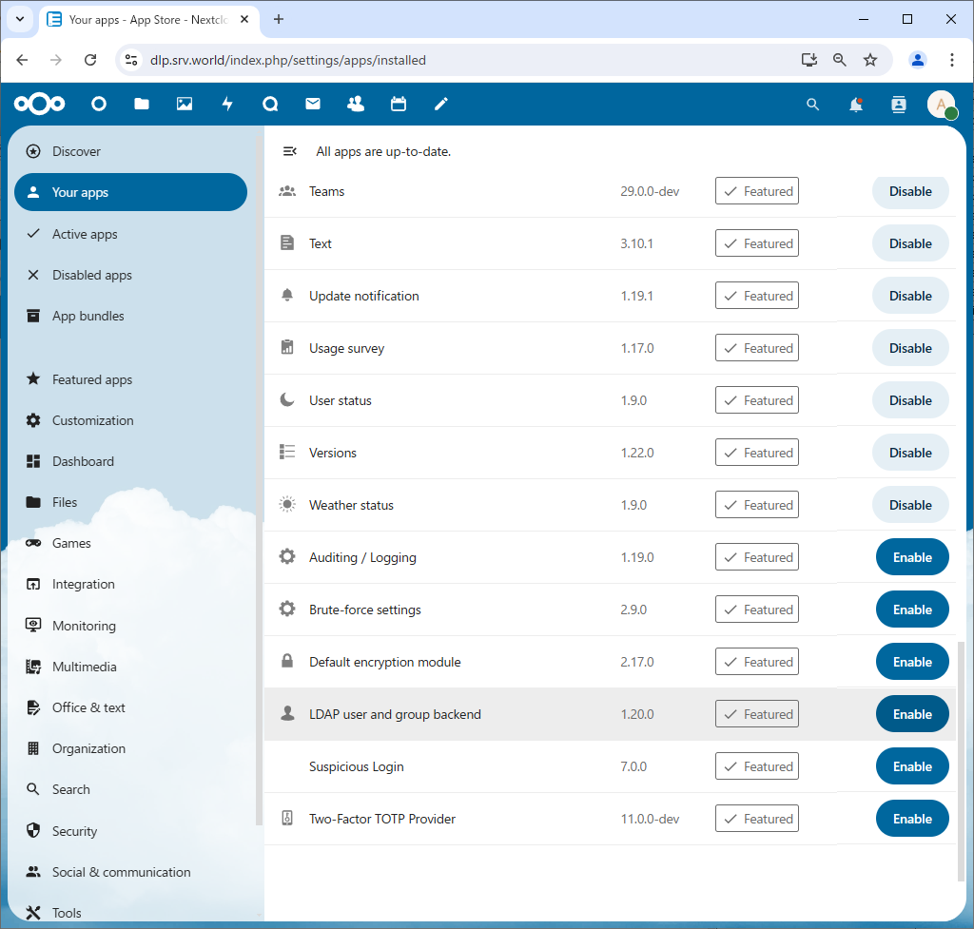Toggle the app navigation collapse icon
The height and width of the screenshot is (929, 974).
tap(289, 151)
